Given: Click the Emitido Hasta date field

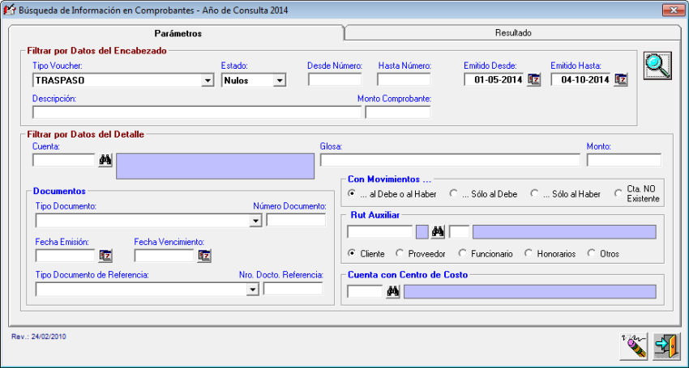Looking at the screenshot, I should [x=581, y=80].
